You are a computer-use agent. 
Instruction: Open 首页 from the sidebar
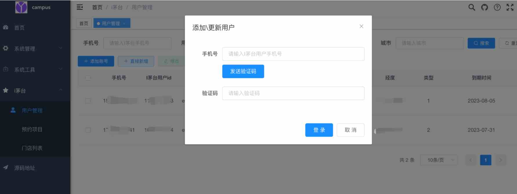[19, 28]
